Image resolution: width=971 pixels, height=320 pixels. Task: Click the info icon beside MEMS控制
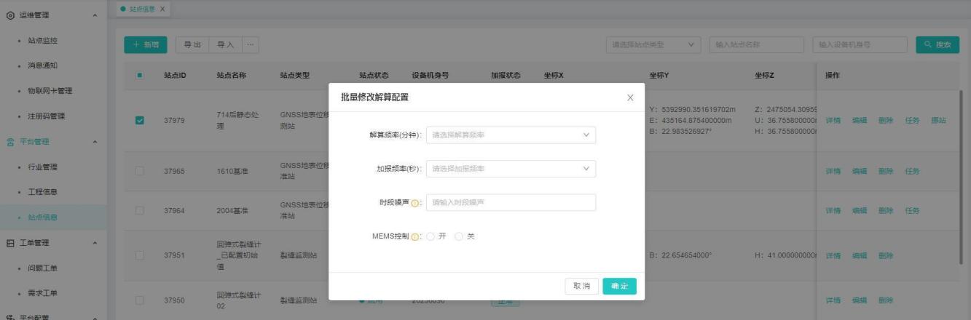click(x=415, y=236)
